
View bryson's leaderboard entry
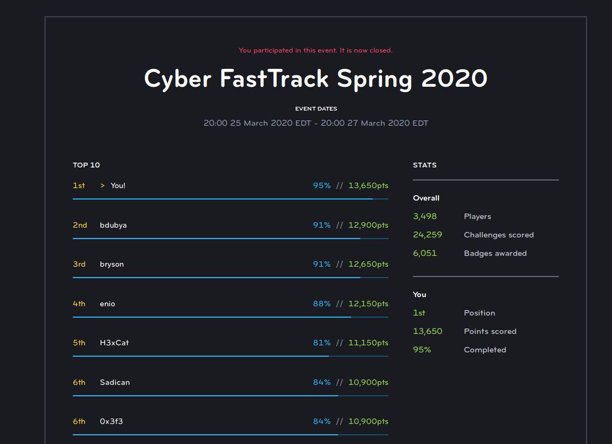[x=112, y=264]
